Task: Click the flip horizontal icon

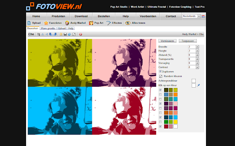Action: [43, 34]
